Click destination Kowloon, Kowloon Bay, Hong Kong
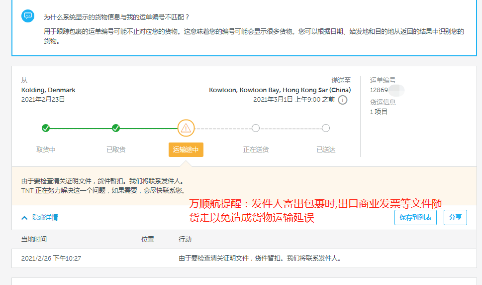This screenshot has height=285, width=482. pyautogui.click(x=280, y=90)
